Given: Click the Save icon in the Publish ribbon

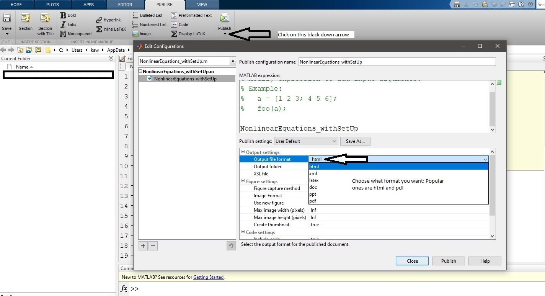Looking at the screenshot, I should (7, 18).
